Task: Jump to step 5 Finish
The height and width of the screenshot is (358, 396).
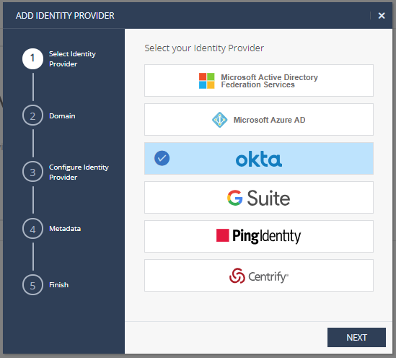Action: [32, 285]
